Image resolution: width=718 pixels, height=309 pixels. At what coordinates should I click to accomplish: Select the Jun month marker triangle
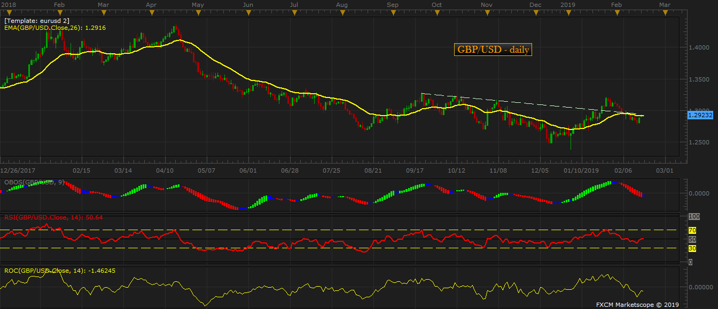248,13
